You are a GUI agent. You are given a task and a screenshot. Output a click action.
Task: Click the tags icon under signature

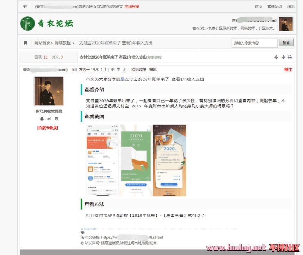pos(82,233)
